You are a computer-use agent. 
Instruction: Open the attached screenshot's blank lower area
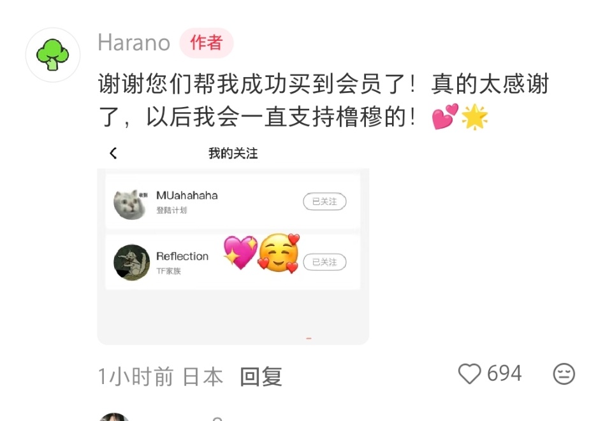233,316
